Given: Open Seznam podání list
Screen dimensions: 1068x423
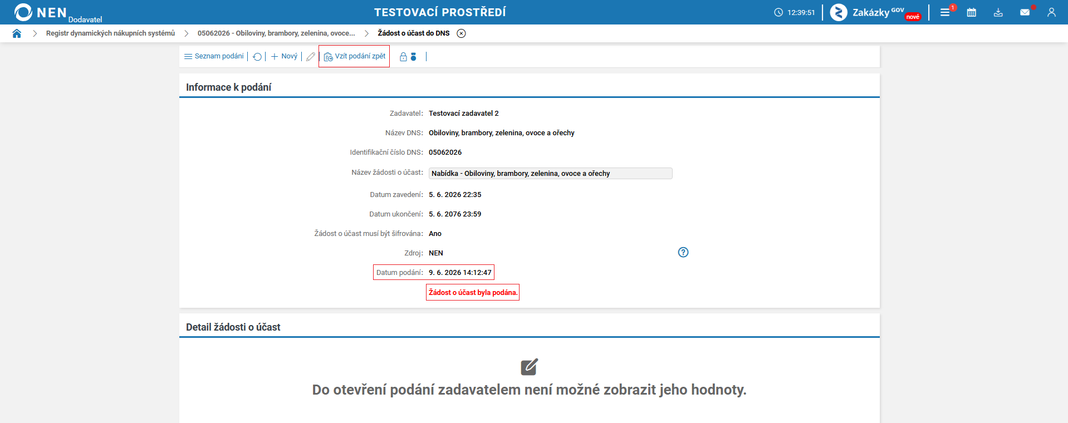Looking at the screenshot, I should coord(214,56).
